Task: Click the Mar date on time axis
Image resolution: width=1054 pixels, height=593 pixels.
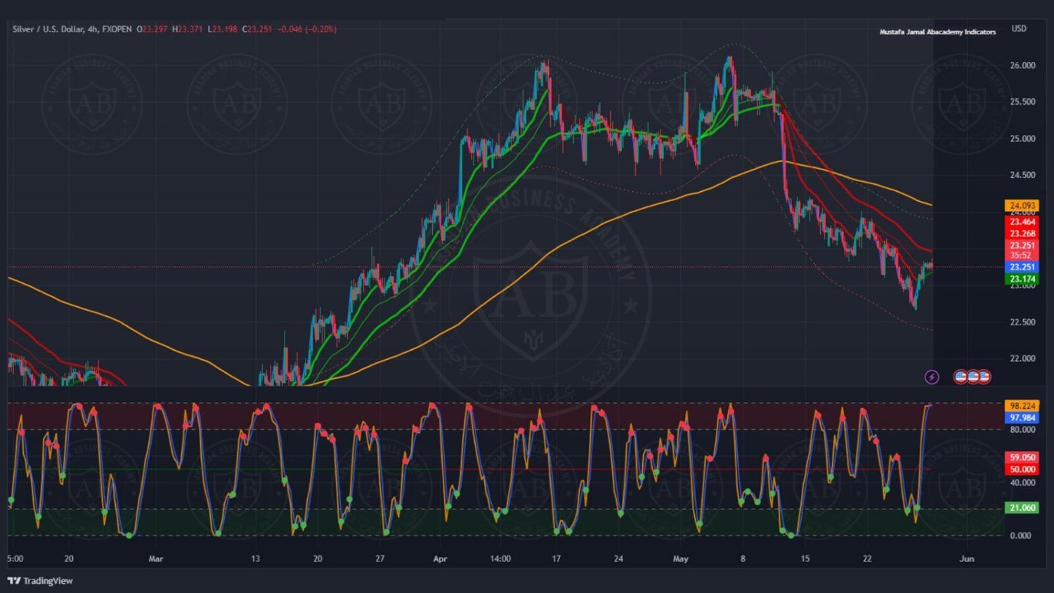Action: (156, 559)
